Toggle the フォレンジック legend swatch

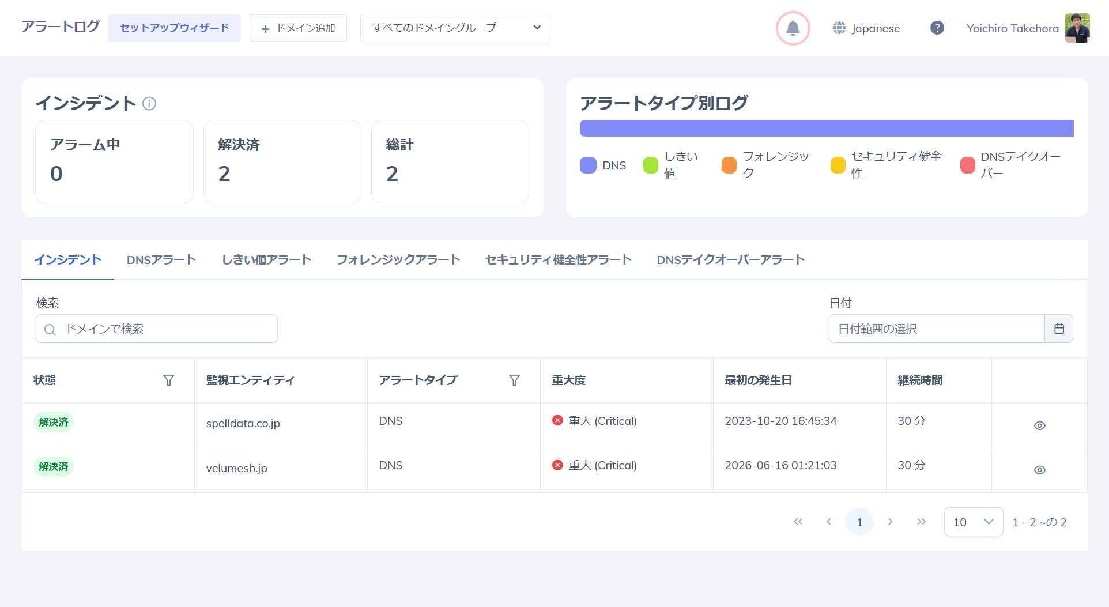click(729, 165)
